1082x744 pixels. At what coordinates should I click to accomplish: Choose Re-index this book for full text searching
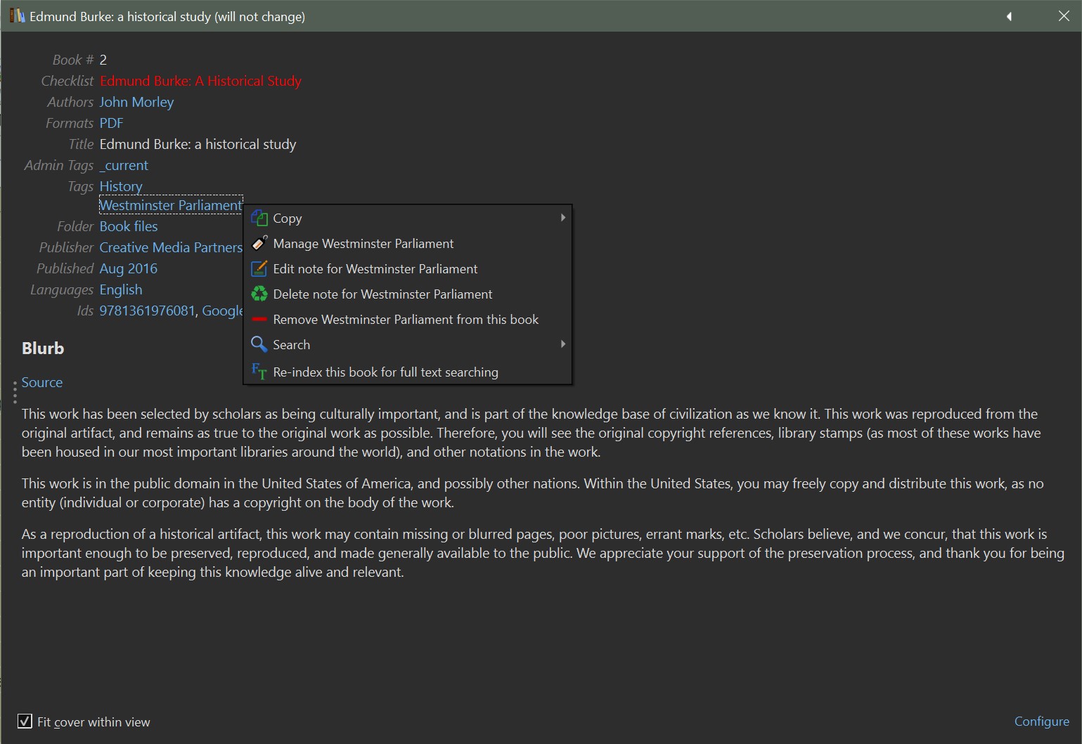click(385, 372)
